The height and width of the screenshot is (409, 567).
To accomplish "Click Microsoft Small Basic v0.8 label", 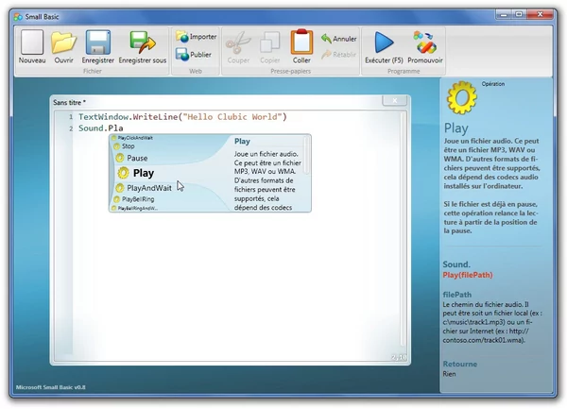I will coord(51,387).
